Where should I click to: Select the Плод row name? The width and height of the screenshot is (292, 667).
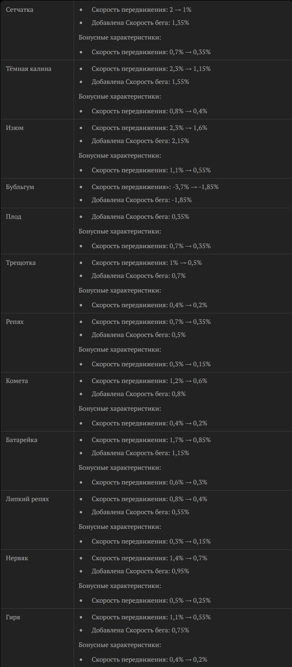(13, 217)
